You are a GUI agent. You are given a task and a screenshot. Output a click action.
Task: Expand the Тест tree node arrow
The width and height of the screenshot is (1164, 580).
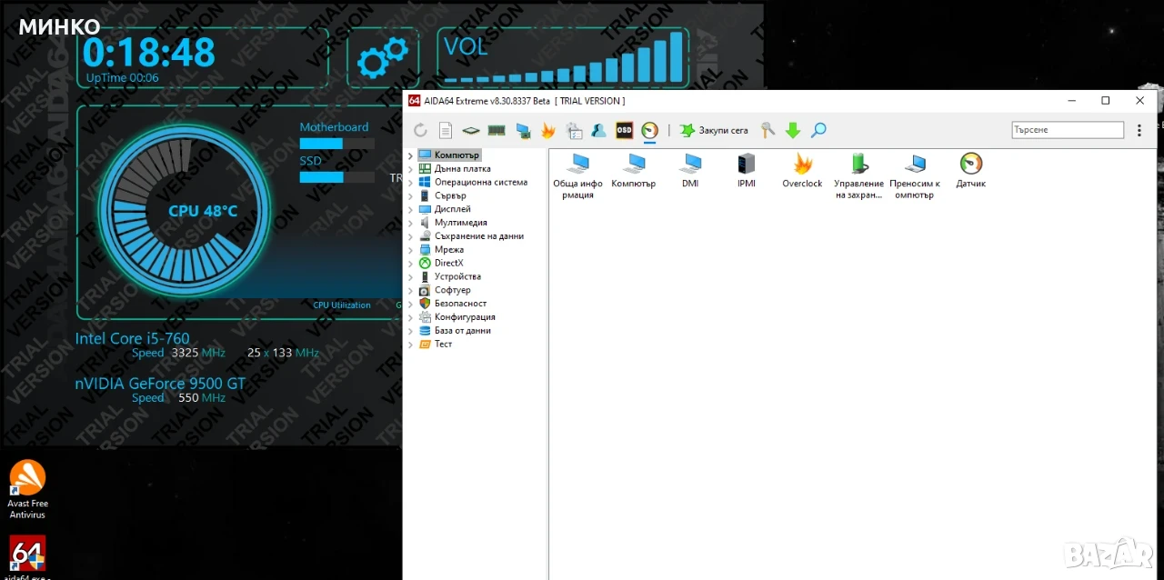pos(410,344)
